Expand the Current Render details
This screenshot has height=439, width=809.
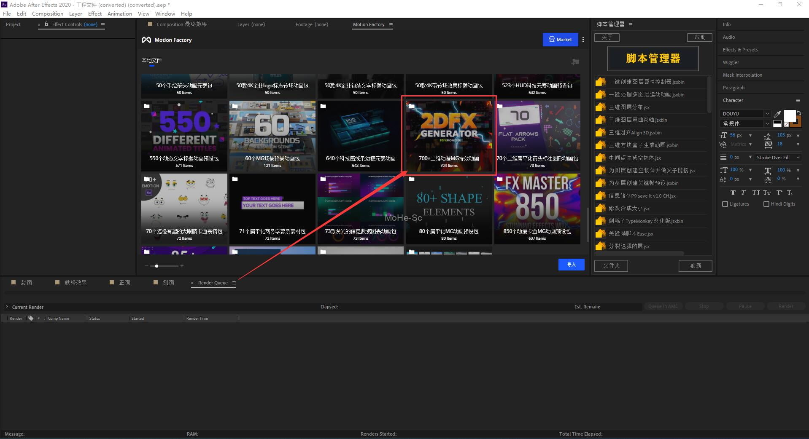(x=7, y=307)
